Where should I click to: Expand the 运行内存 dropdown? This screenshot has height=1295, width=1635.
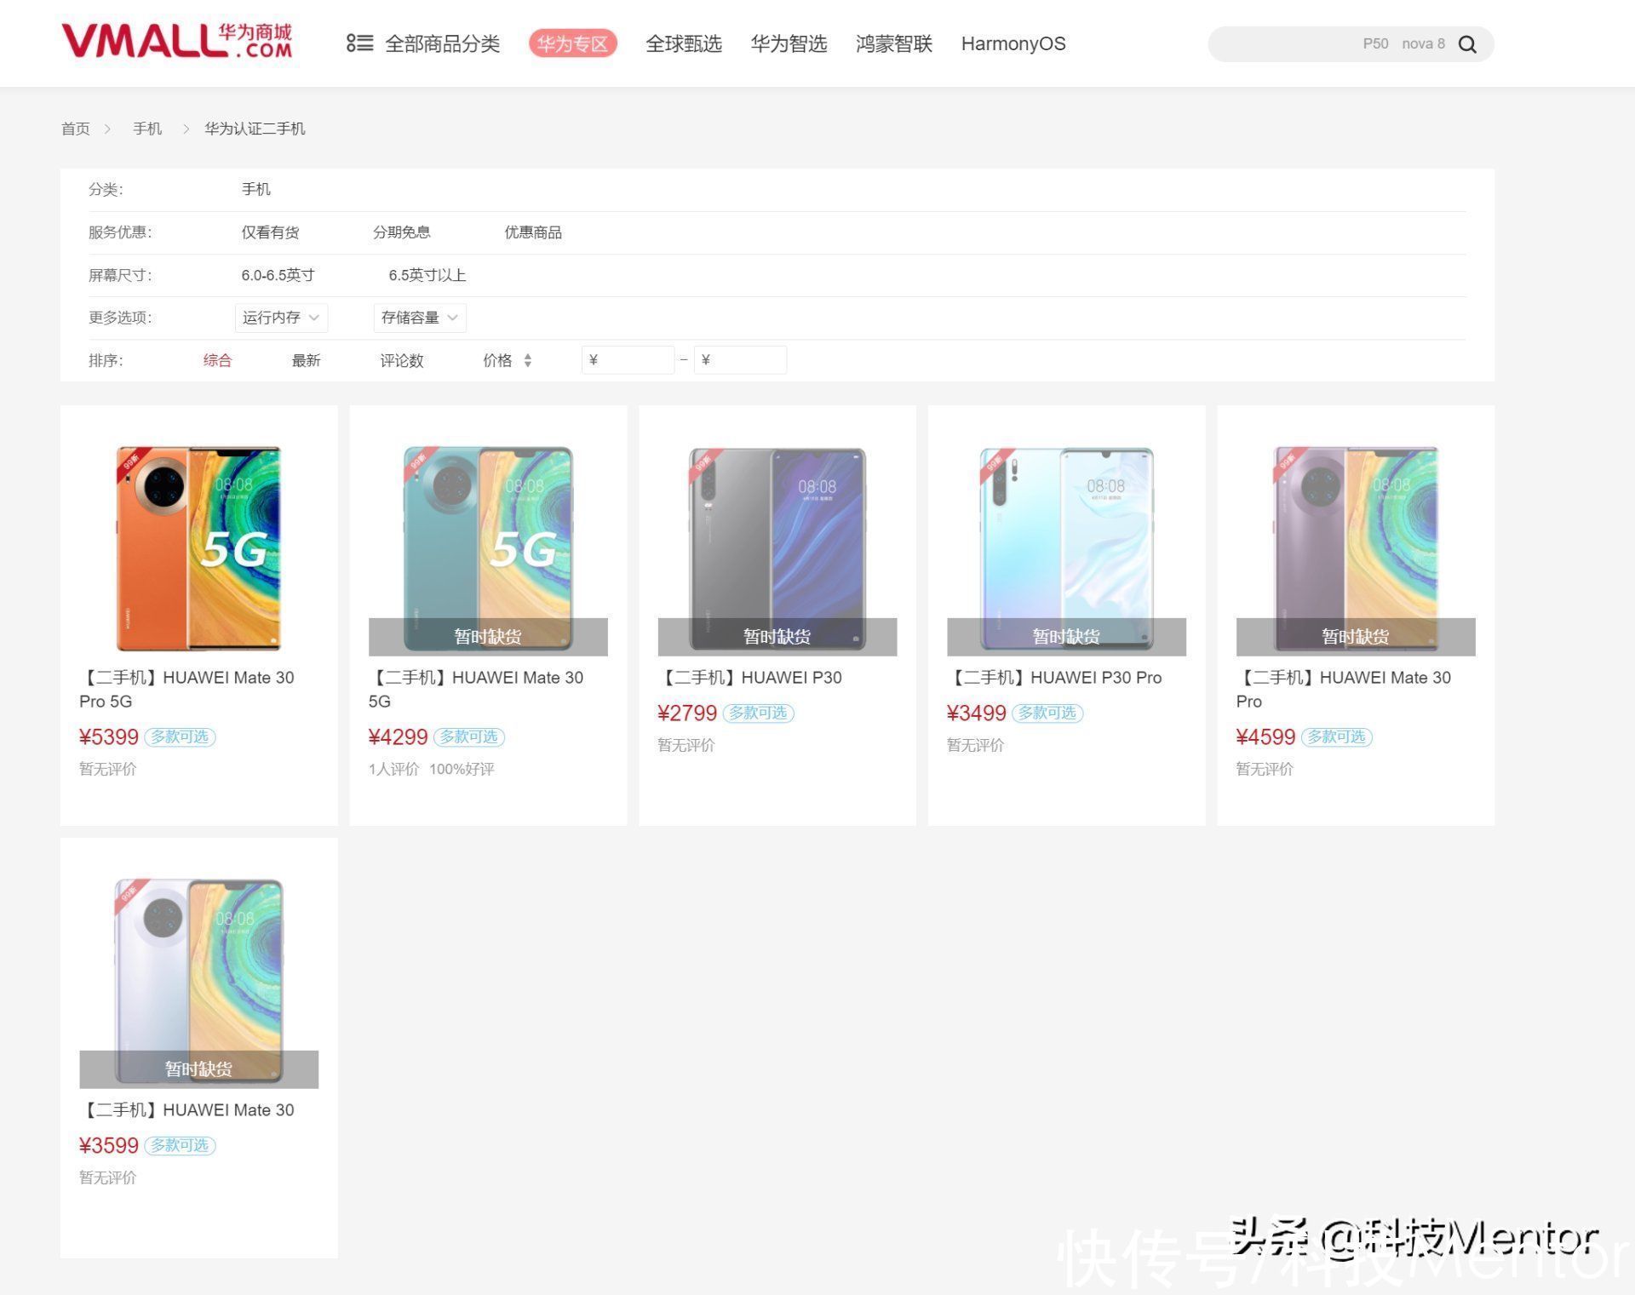pyautogui.click(x=281, y=318)
